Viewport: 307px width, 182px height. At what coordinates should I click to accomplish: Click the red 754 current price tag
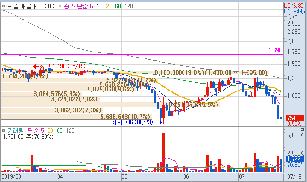coord(295,118)
